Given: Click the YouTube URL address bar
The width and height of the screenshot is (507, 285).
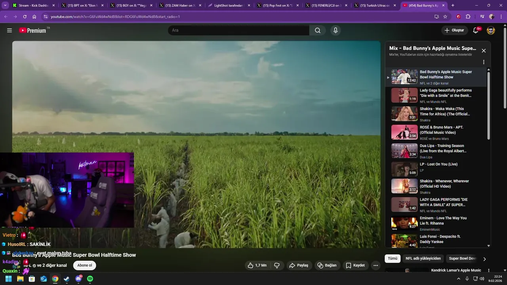Looking at the screenshot, I should tap(238, 17).
